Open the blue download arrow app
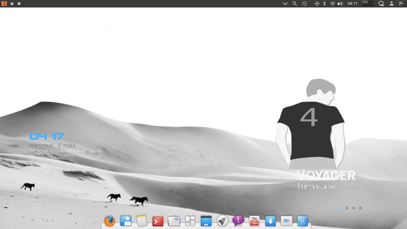Image resolution: width=407 pixels, height=229 pixels. tap(271, 221)
